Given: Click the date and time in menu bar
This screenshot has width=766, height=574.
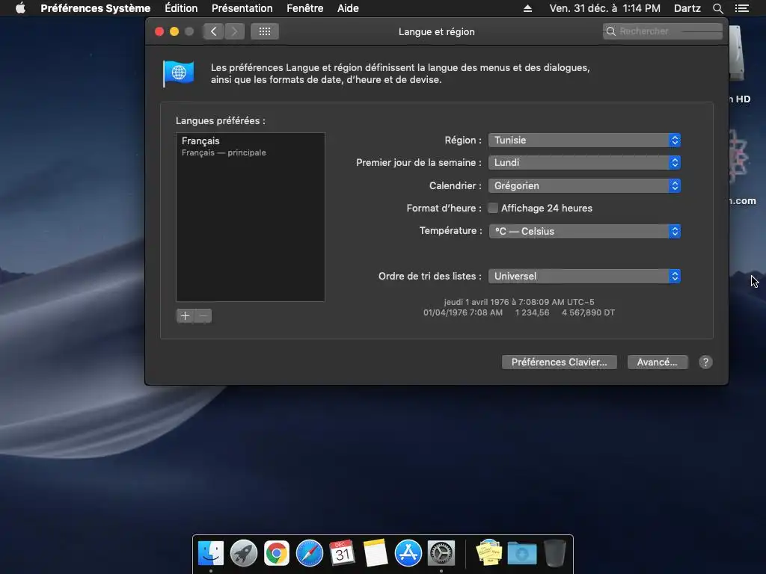Looking at the screenshot, I should click(604, 8).
